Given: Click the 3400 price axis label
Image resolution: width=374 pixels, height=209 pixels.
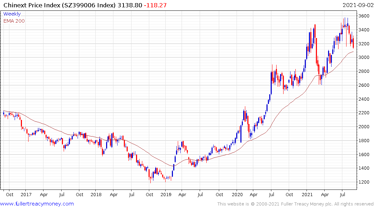Looking at the screenshot, I should coord(364,30).
